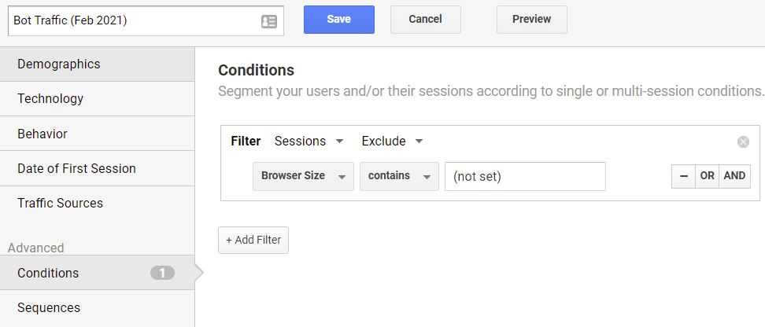
Task: Open the Traffic Sources section
Action: (97, 204)
